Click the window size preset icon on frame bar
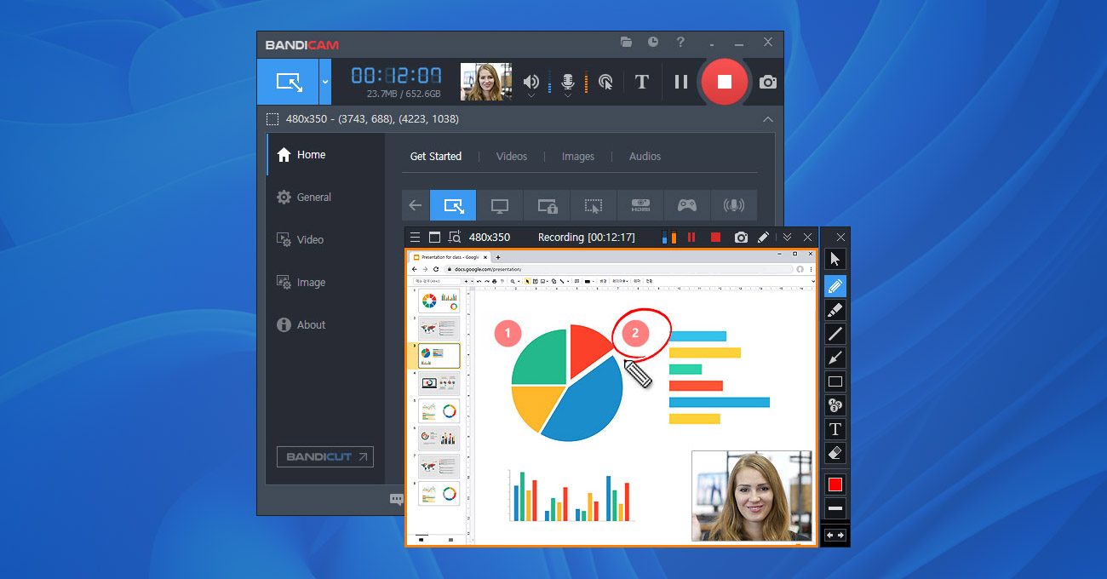Image resolution: width=1107 pixels, height=579 pixels. 434,238
